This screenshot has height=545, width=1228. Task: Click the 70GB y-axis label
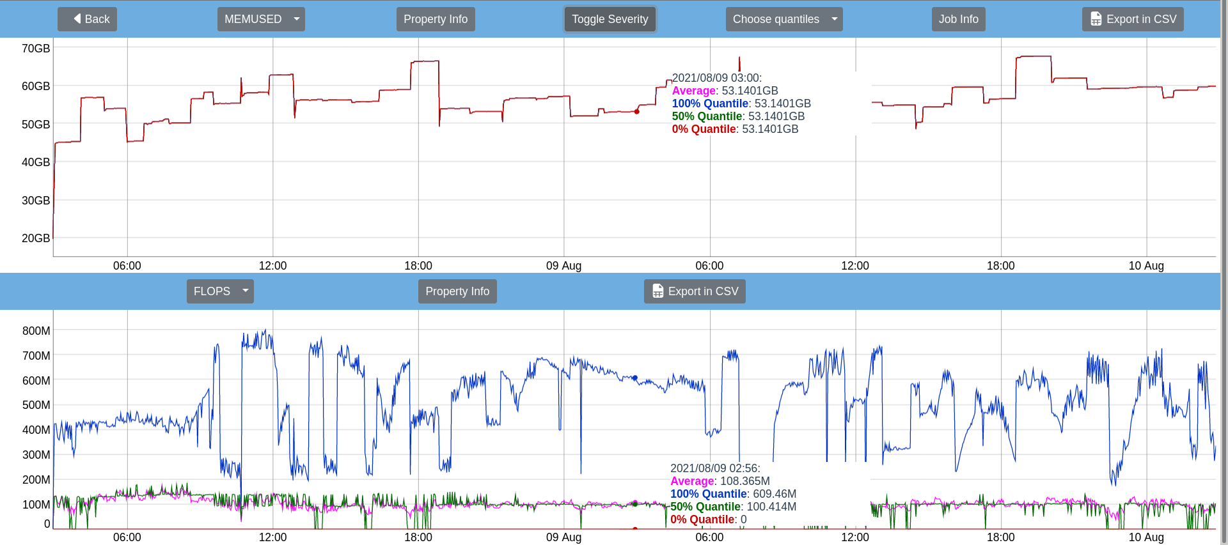(36, 49)
